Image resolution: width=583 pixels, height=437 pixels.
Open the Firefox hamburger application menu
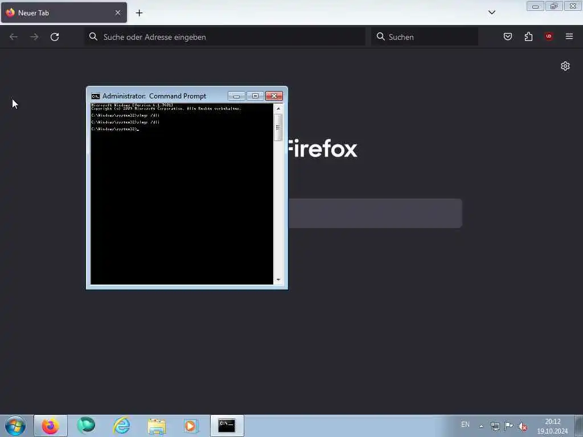coord(569,36)
